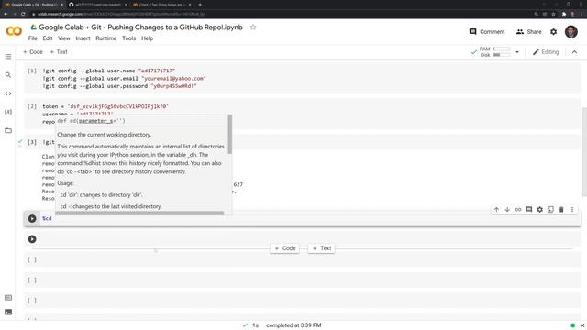
Task: Move the cell up
Action: click(496, 210)
